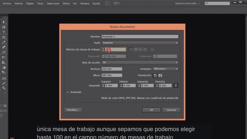
Task: Open the Objeto menu
Action: (x=30, y=3)
